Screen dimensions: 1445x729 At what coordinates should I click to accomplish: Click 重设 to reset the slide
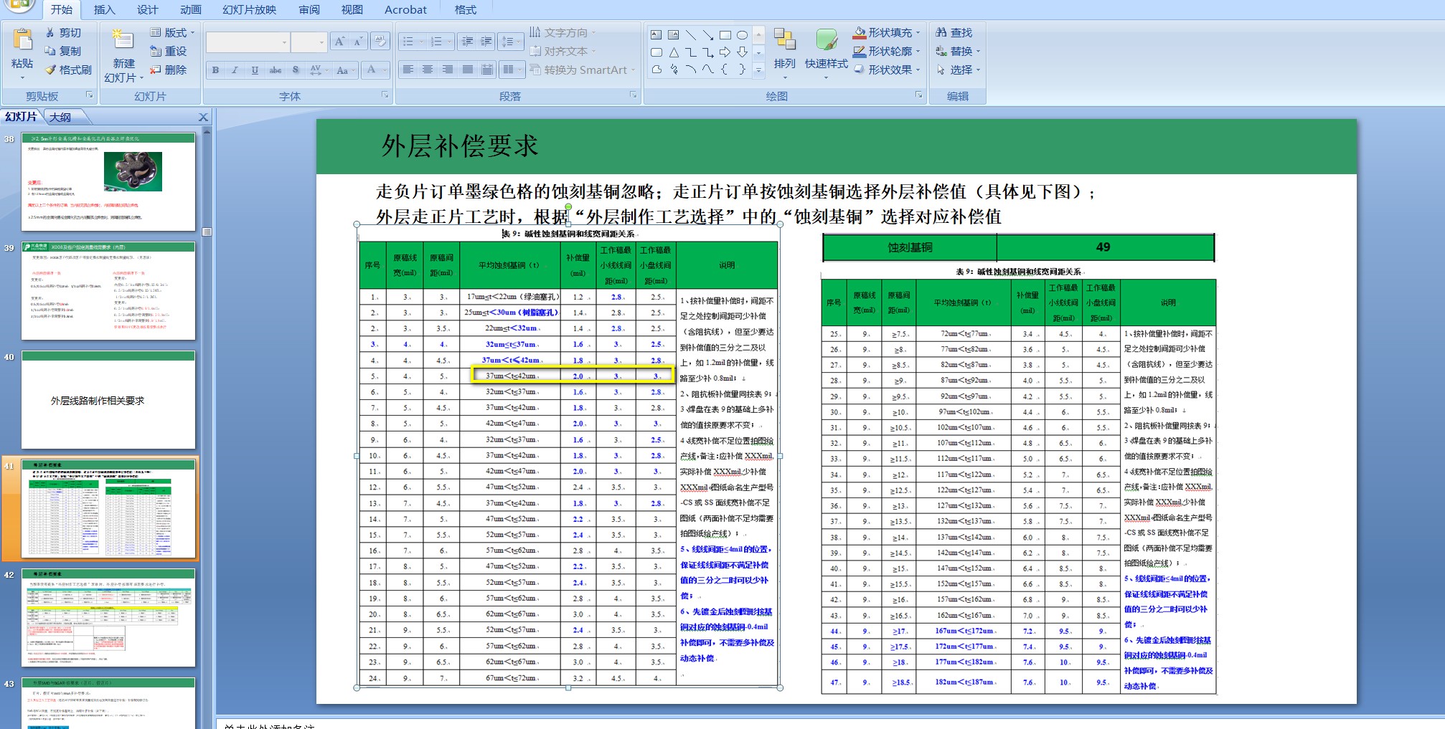169,52
